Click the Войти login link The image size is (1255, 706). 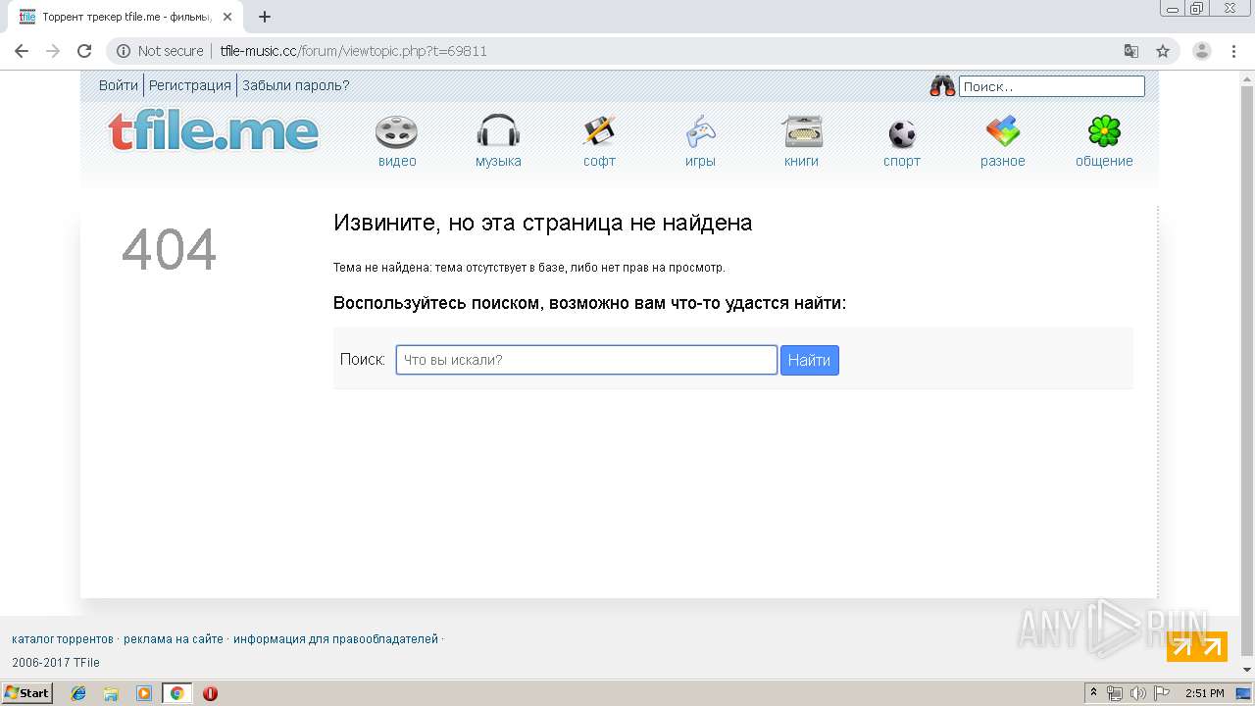point(119,85)
